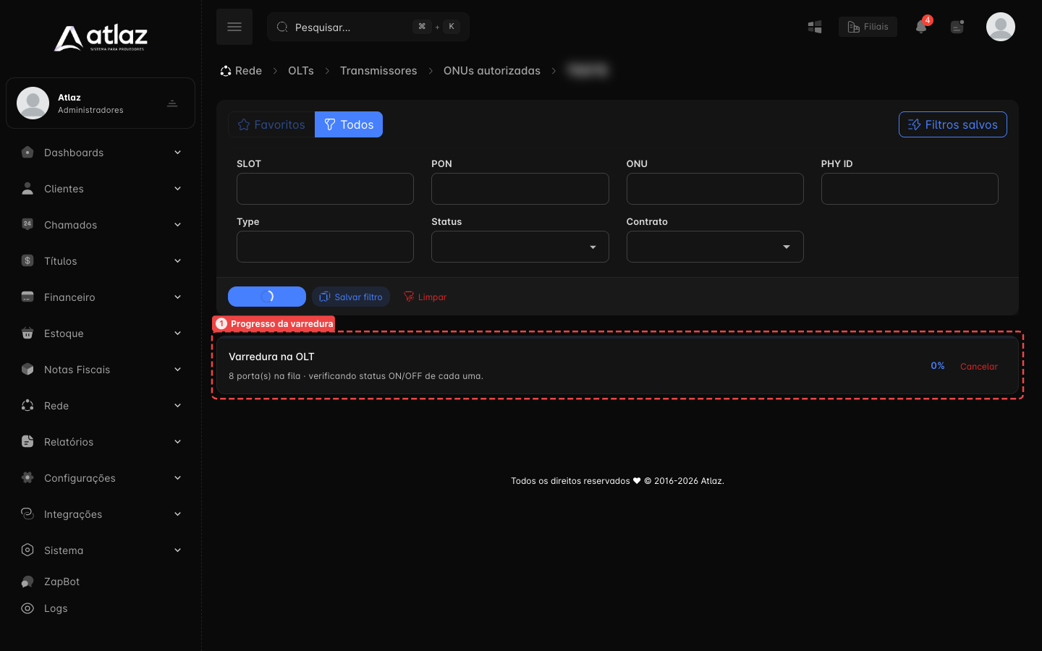Expand the Relatórios menu chevron
The image size is (1042, 651).
click(x=177, y=442)
